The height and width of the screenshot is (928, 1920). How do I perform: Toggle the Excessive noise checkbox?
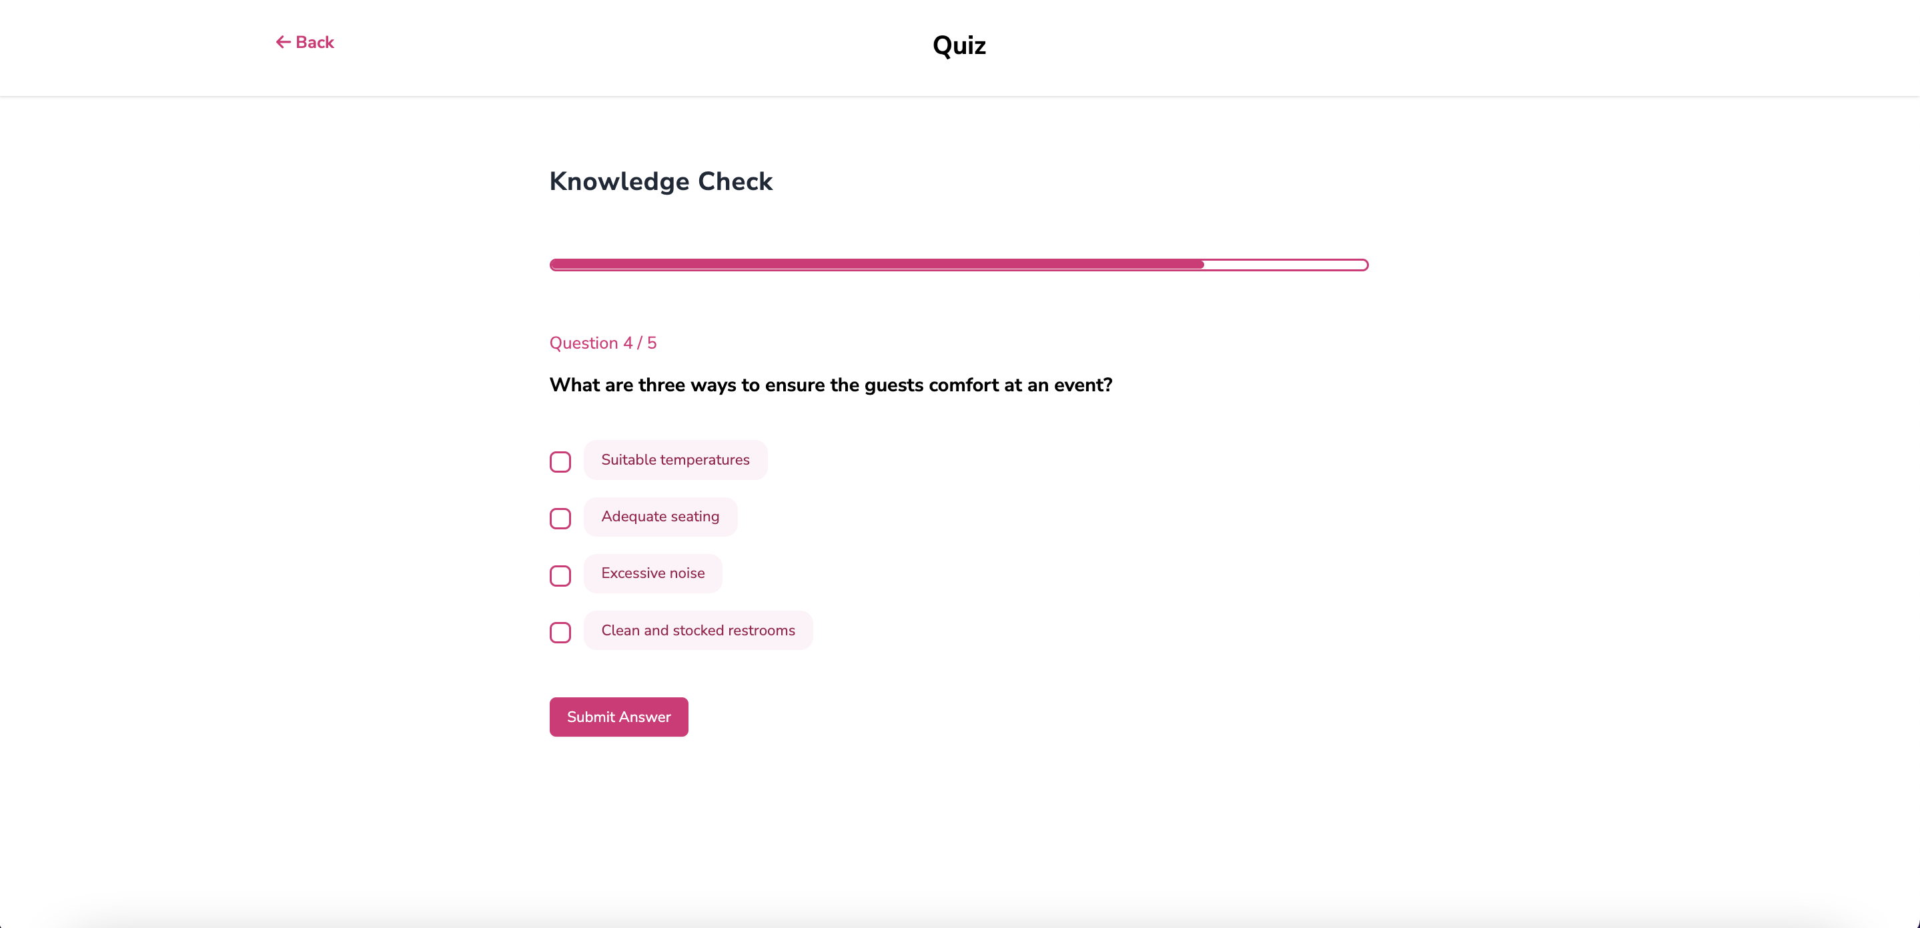[x=560, y=576]
